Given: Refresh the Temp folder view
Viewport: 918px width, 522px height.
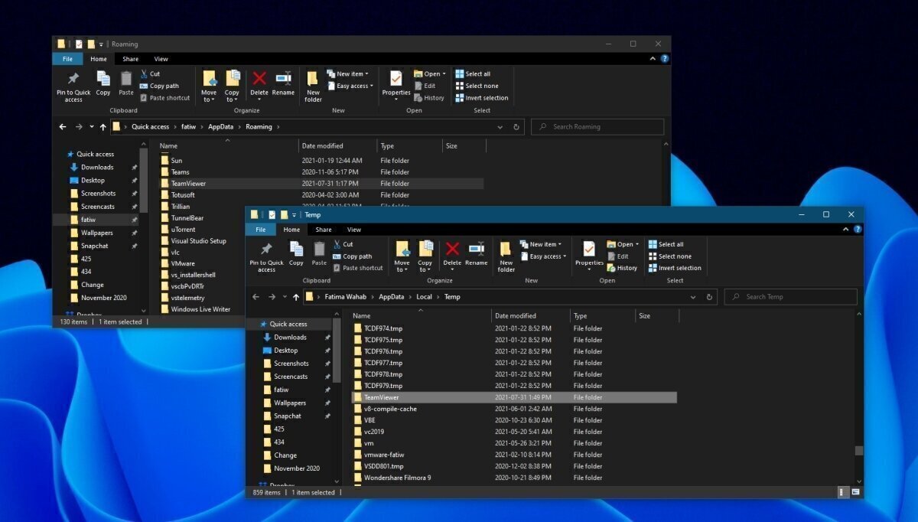Looking at the screenshot, I should [x=708, y=296].
